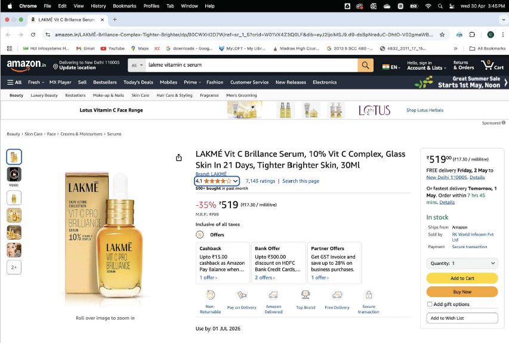Open the History menu in menu bar
This screenshot has width=509, height=343.
(x=98, y=6)
